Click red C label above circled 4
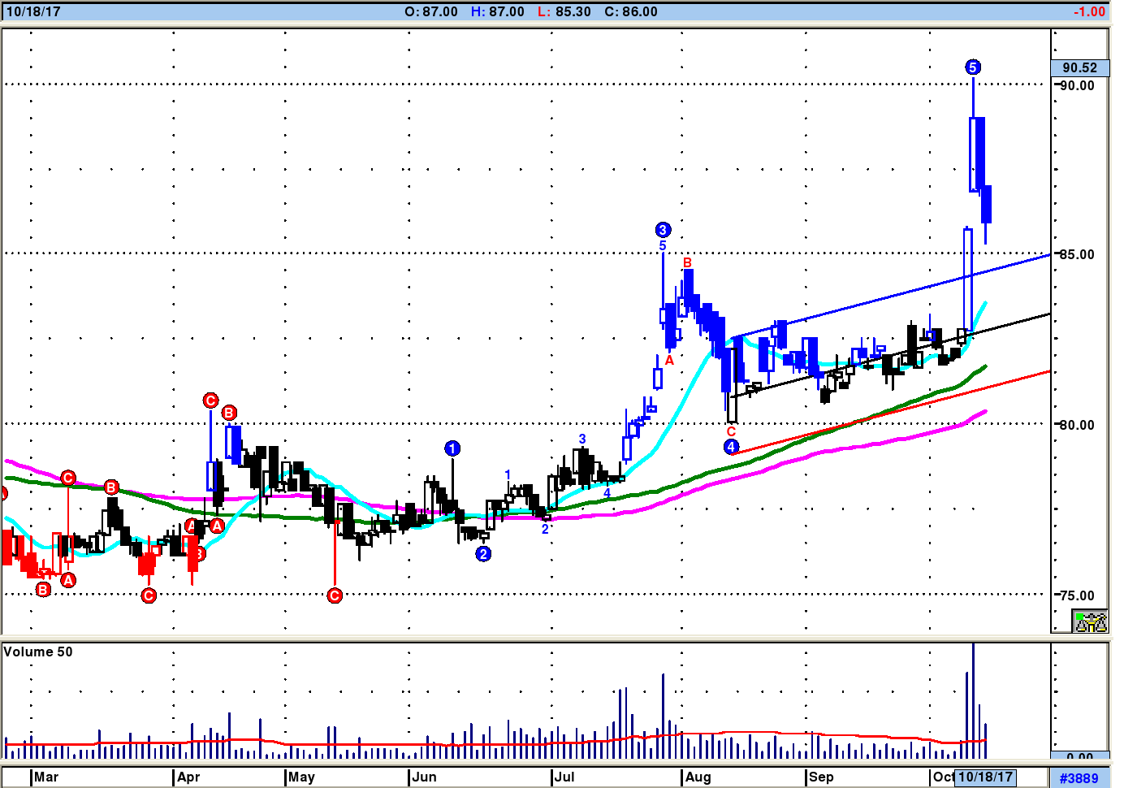The image size is (1137, 788). pos(731,432)
